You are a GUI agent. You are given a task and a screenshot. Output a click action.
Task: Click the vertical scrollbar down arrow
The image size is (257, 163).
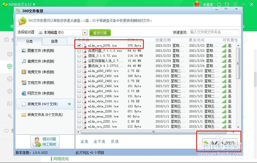(x=238, y=127)
